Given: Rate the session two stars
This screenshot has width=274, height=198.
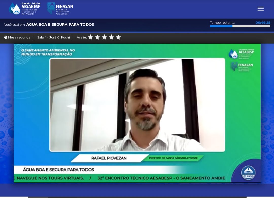Looking at the screenshot, I should click(97, 37).
